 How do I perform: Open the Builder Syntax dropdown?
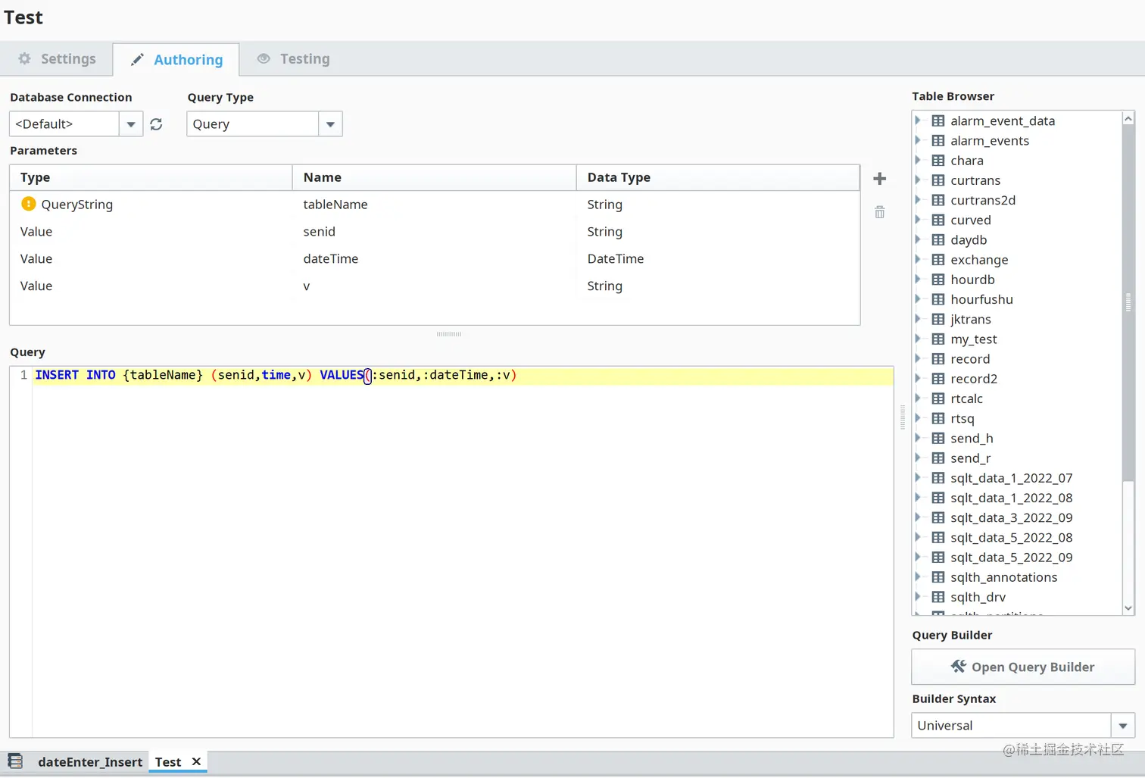click(x=1122, y=726)
